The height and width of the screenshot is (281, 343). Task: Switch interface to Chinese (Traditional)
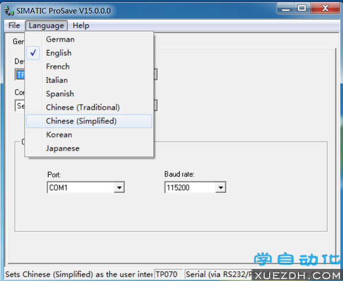point(89,108)
